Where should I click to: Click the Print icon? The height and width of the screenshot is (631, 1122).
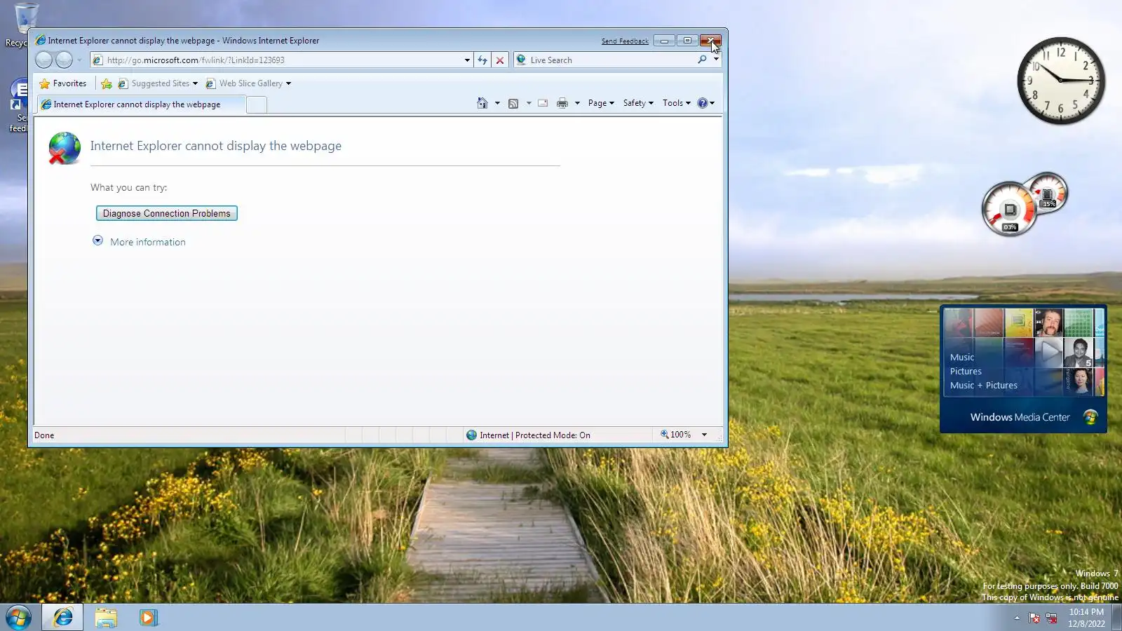point(562,103)
